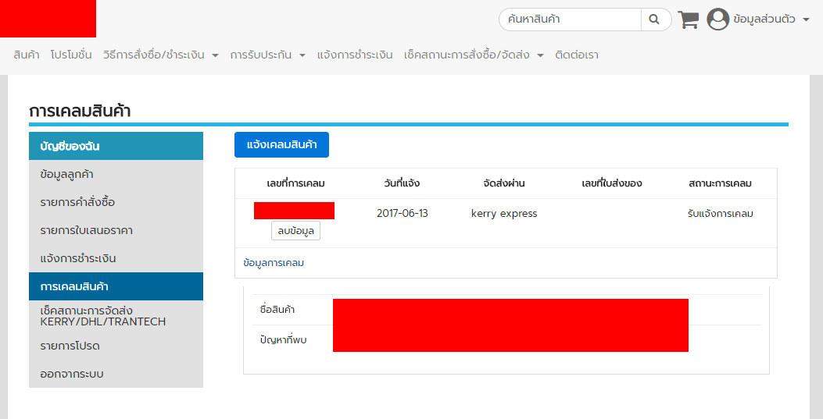Select ข้อมูลลูกค้า in the sidebar
The width and height of the screenshot is (823, 419).
pos(116,175)
